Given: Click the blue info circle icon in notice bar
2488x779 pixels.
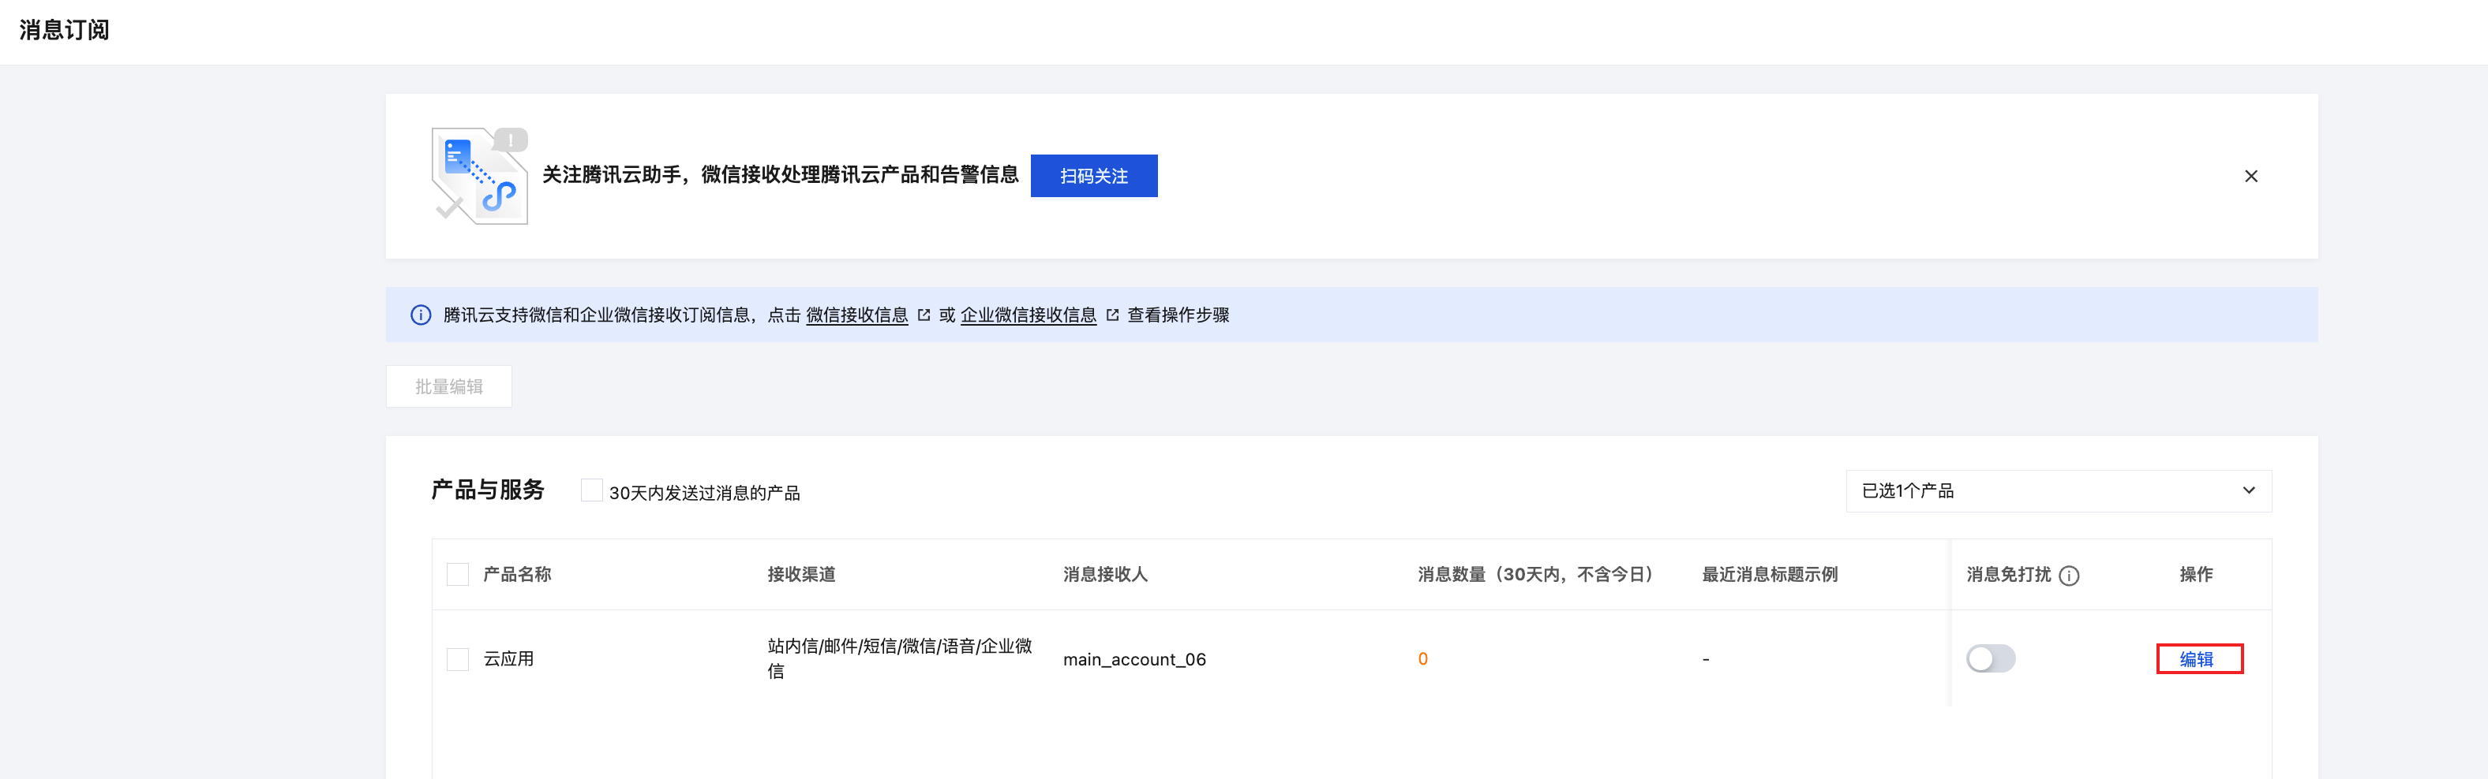Looking at the screenshot, I should (x=421, y=315).
